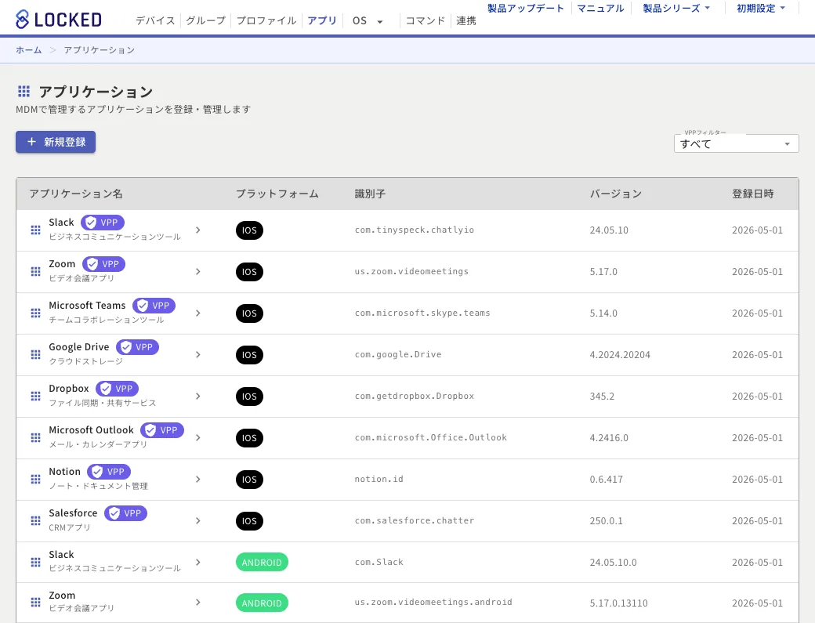Click the VPP badge next to Zoom

(x=104, y=264)
